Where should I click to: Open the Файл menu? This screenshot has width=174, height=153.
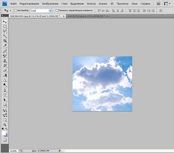pos(13,4)
